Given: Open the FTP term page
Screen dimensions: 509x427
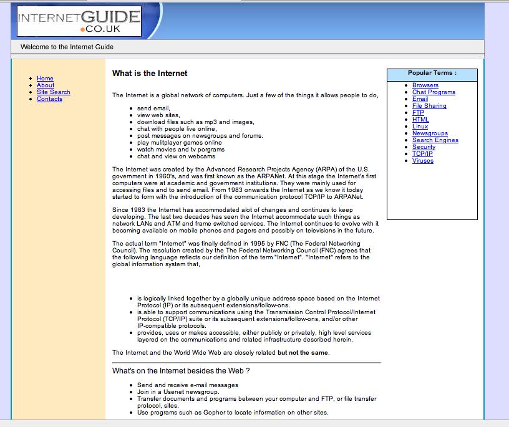Looking at the screenshot, I should tap(418, 113).
